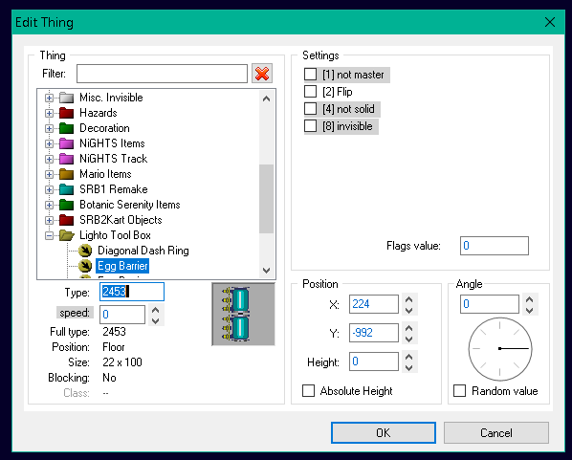Collapse the Lighto Tool Box node
This screenshot has height=460, width=572.
[x=49, y=235]
